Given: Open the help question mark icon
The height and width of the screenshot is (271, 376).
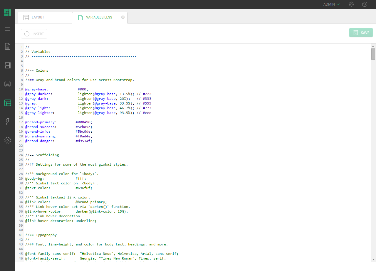Looking at the screenshot, I should pos(365,4).
